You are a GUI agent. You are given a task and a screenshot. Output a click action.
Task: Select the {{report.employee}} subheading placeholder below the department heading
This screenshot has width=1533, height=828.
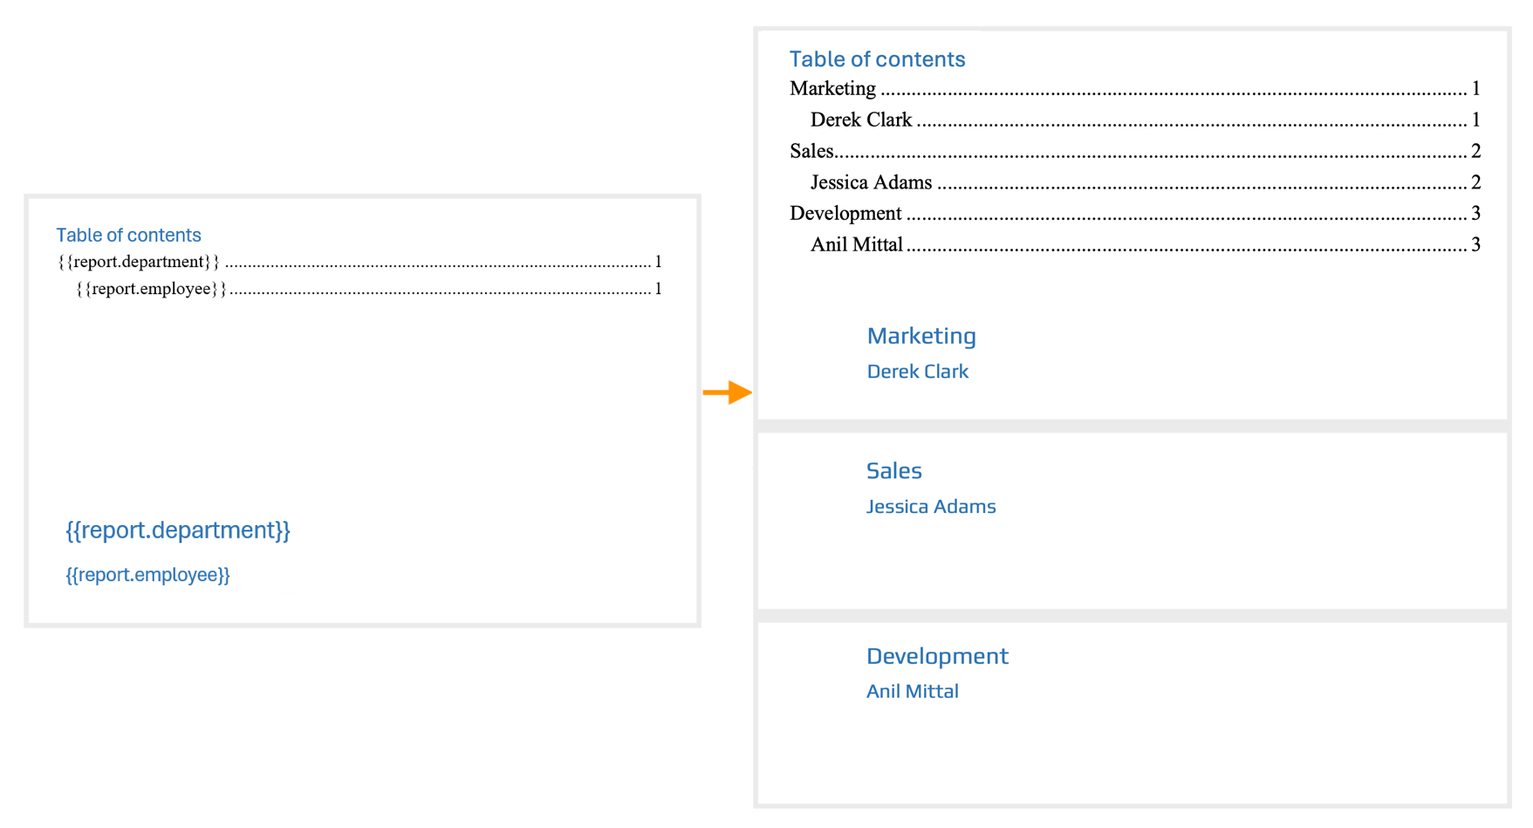(x=147, y=575)
